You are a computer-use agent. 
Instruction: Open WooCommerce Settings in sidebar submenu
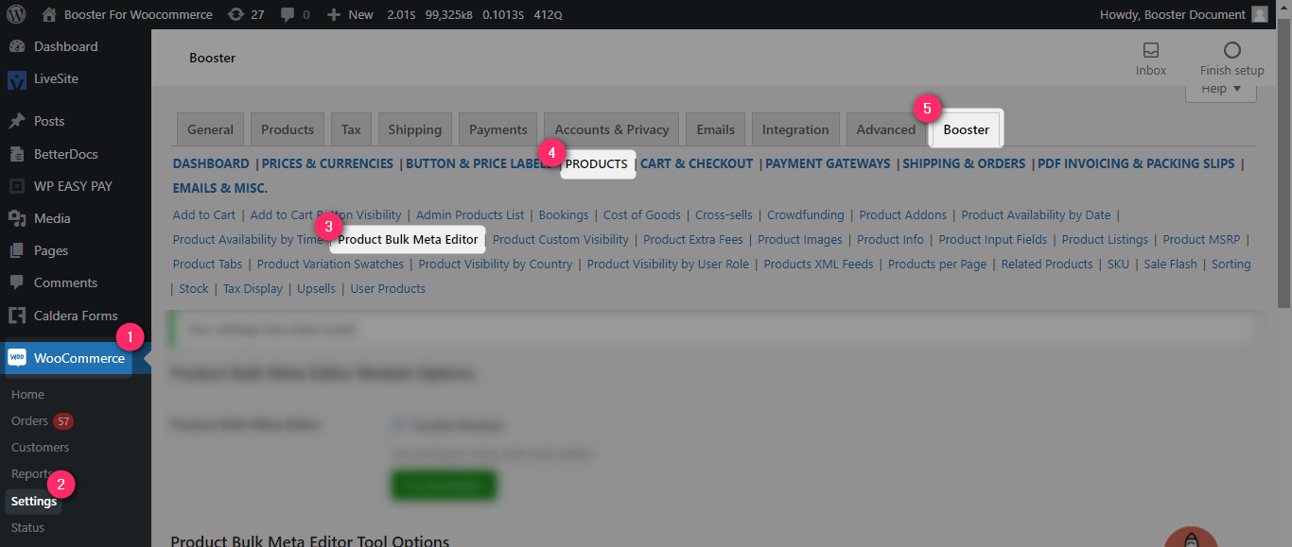pyautogui.click(x=34, y=501)
